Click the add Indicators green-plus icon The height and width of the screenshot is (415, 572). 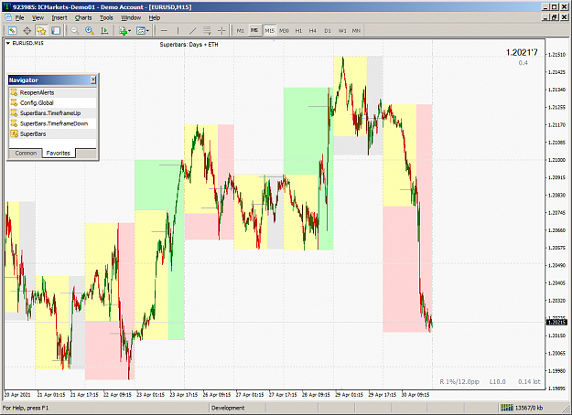click(124, 30)
